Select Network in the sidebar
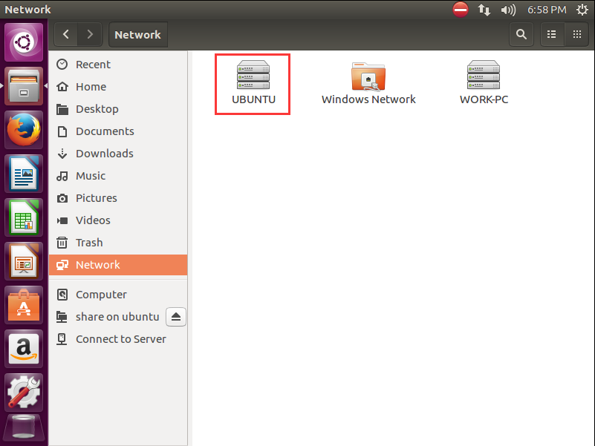This screenshot has height=446, width=595. click(118, 265)
